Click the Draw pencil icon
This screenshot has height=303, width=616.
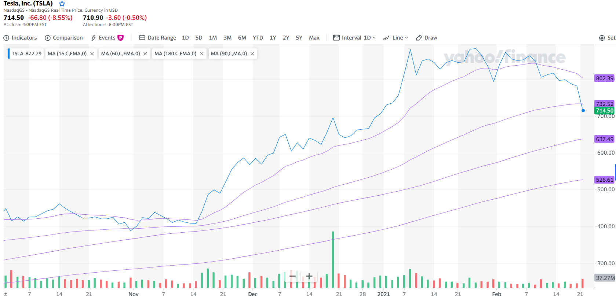click(x=419, y=38)
